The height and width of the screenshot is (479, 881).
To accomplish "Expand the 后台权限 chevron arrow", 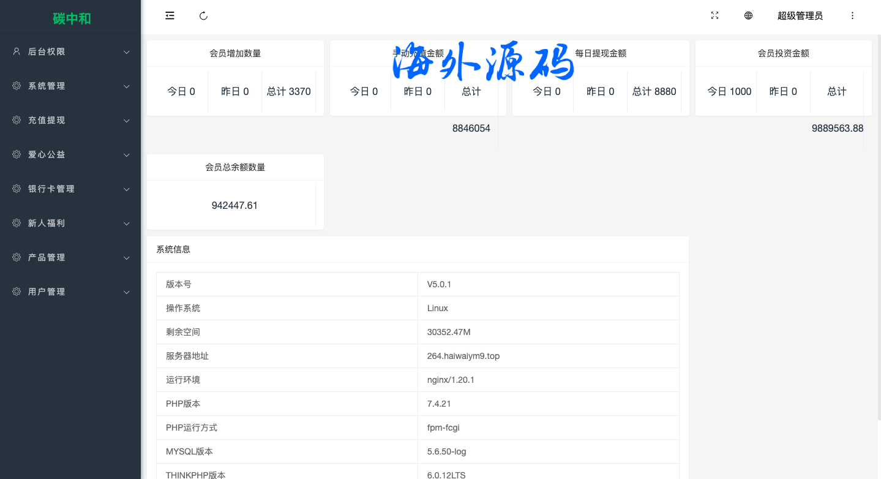I will point(127,52).
